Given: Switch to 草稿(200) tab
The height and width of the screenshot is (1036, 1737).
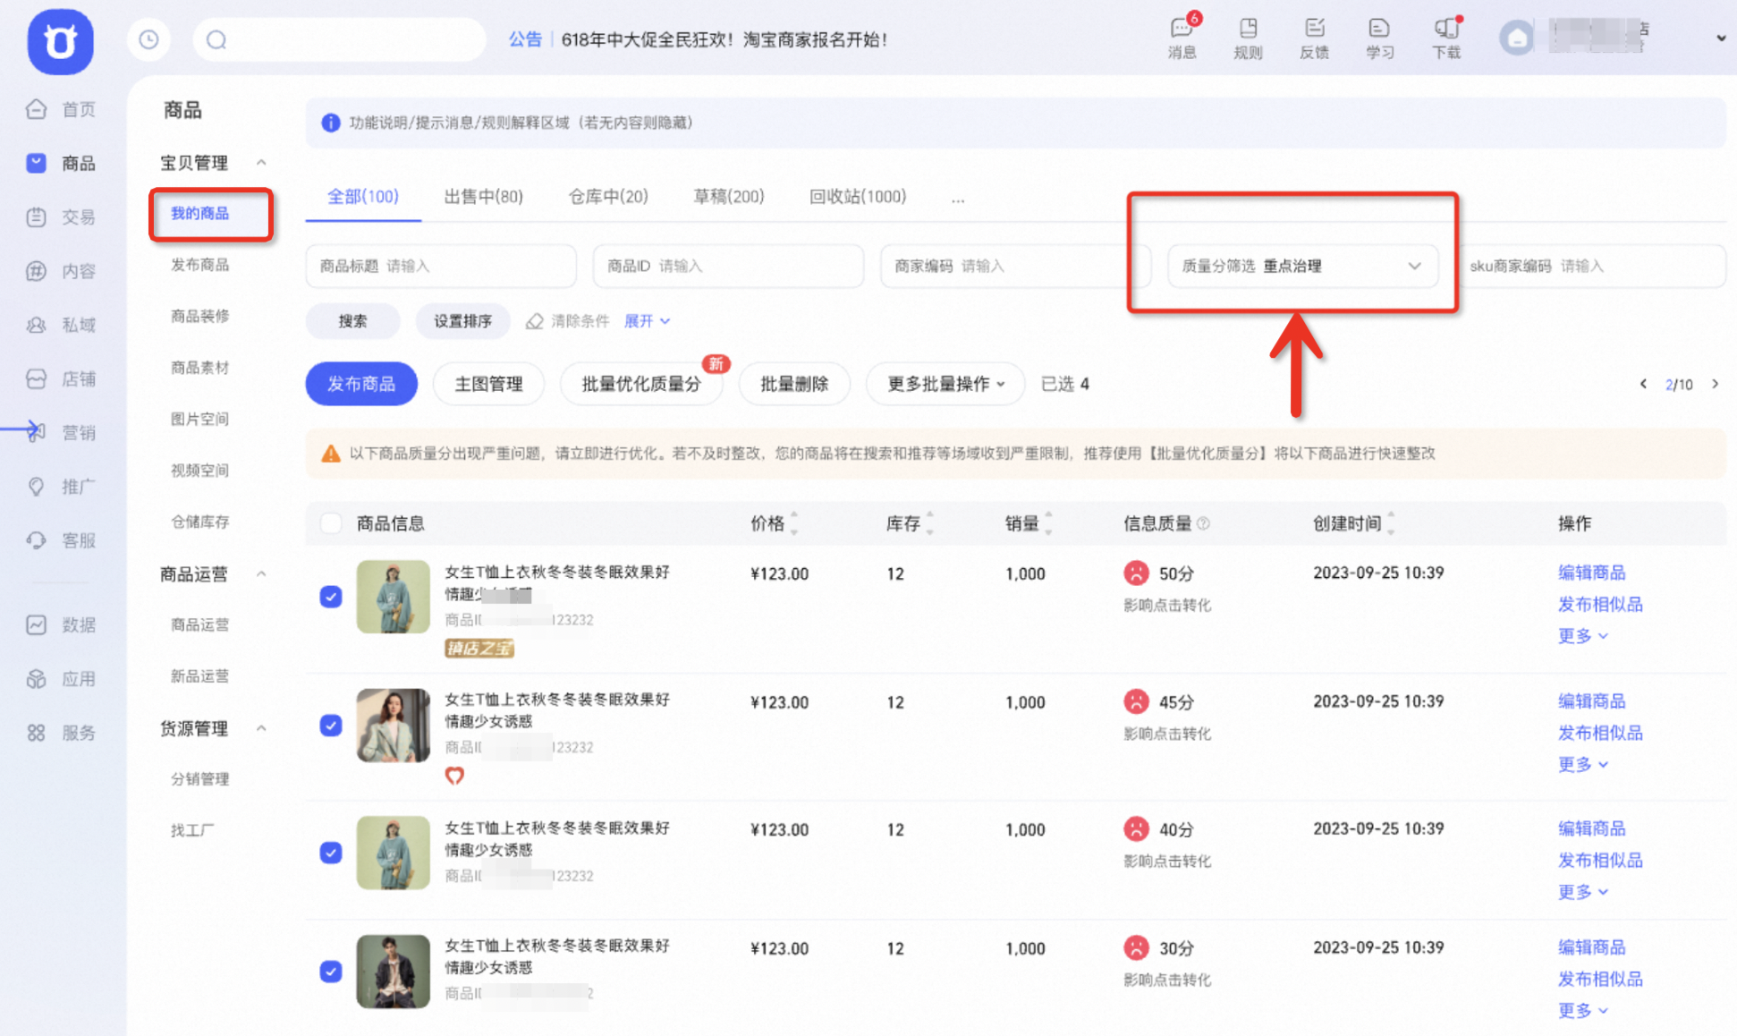Looking at the screenshot, I should click(x=729, y=197).
